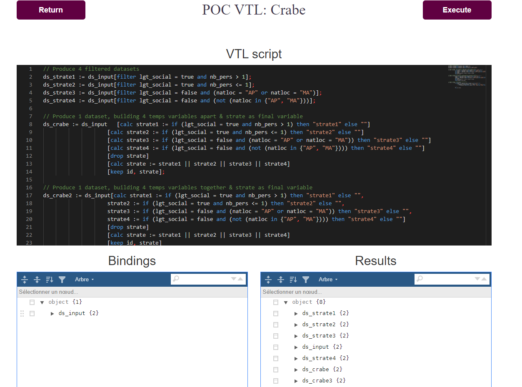The height and width of the screenshot is (387, 522).
Task: Open the action menu square beside ds_strate3
Action: pyautogui.click(x=276, y=336)
